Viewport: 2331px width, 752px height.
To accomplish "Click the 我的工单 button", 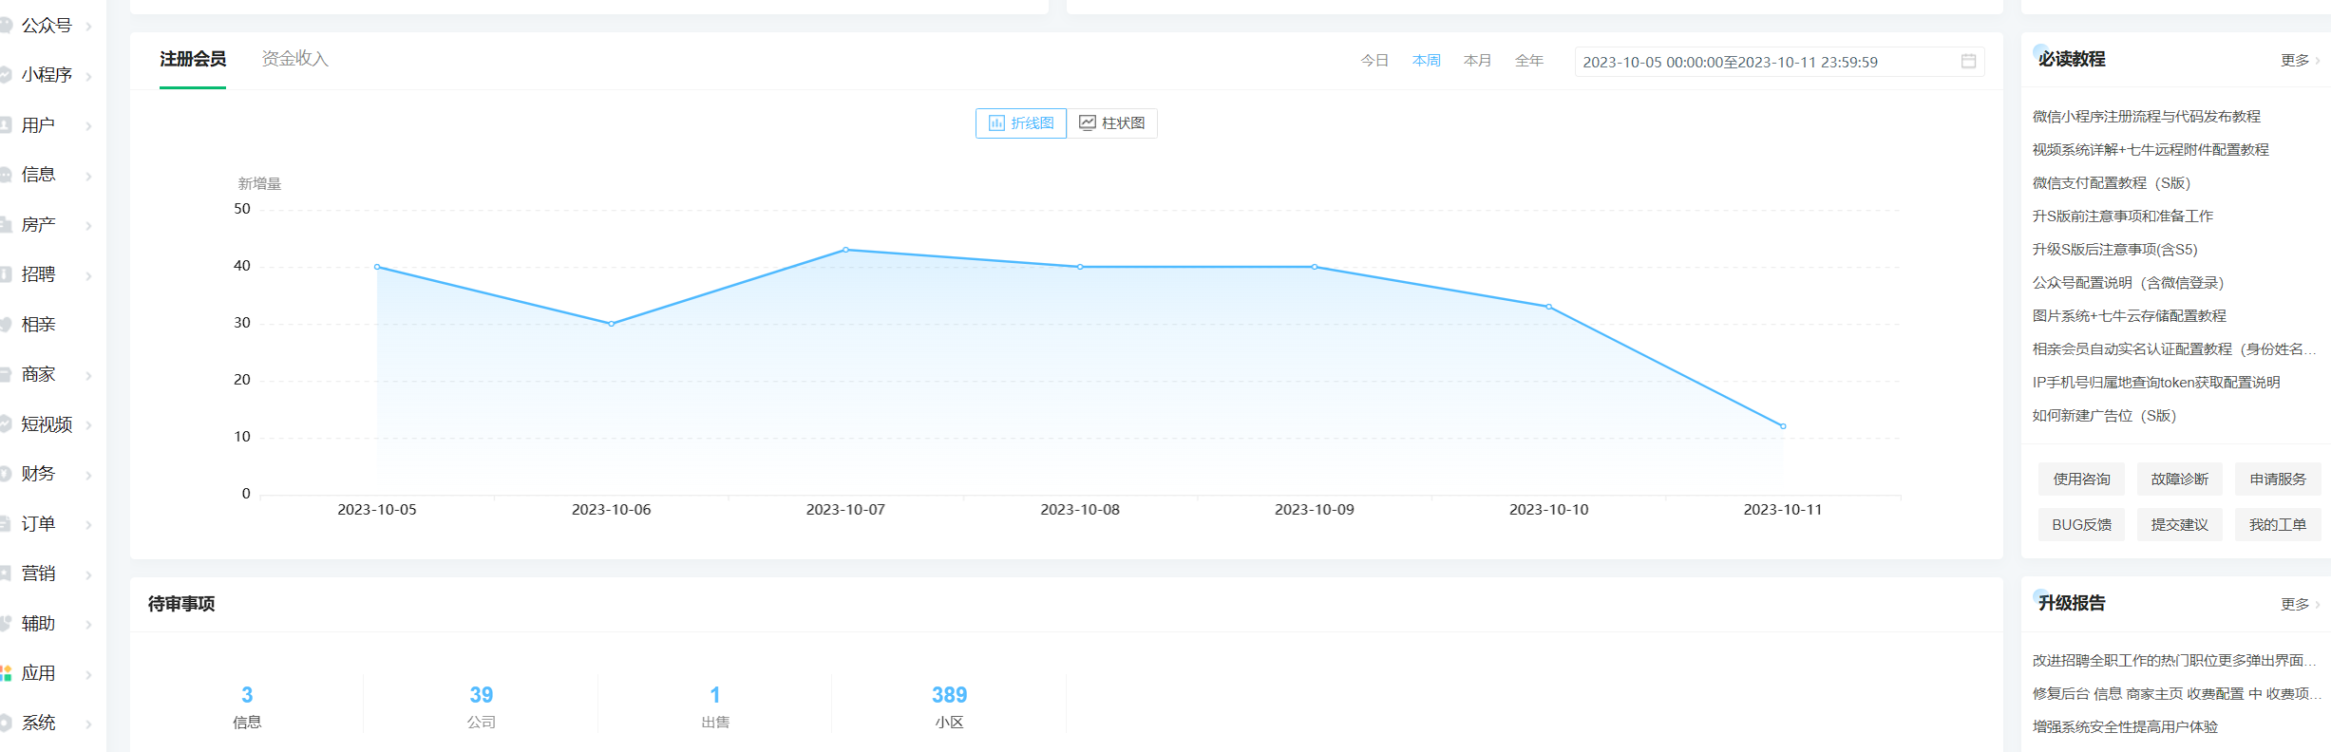I will (x=2277, y=525).
